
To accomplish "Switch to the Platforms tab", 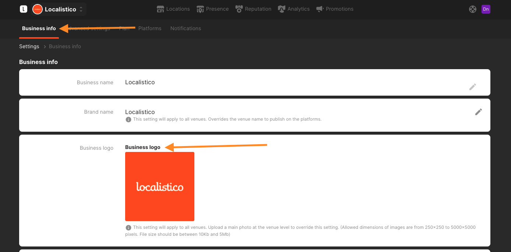I will (x=150, y=28).
